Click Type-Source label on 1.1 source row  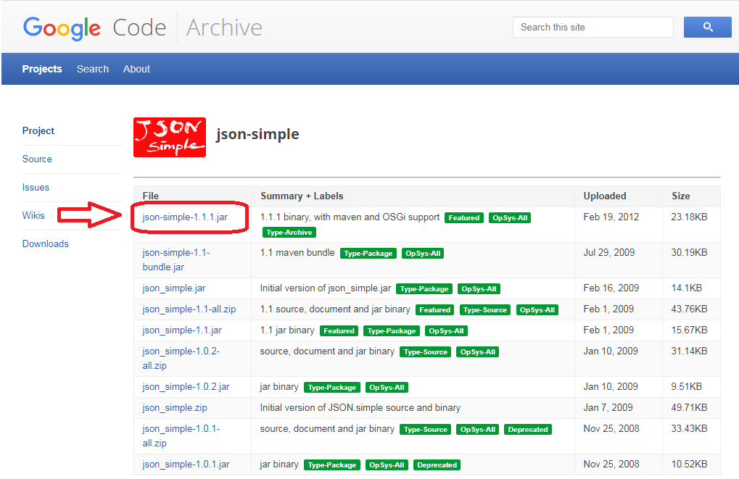485,310
